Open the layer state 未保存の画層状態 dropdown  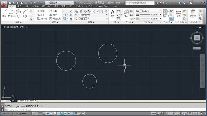91,15
